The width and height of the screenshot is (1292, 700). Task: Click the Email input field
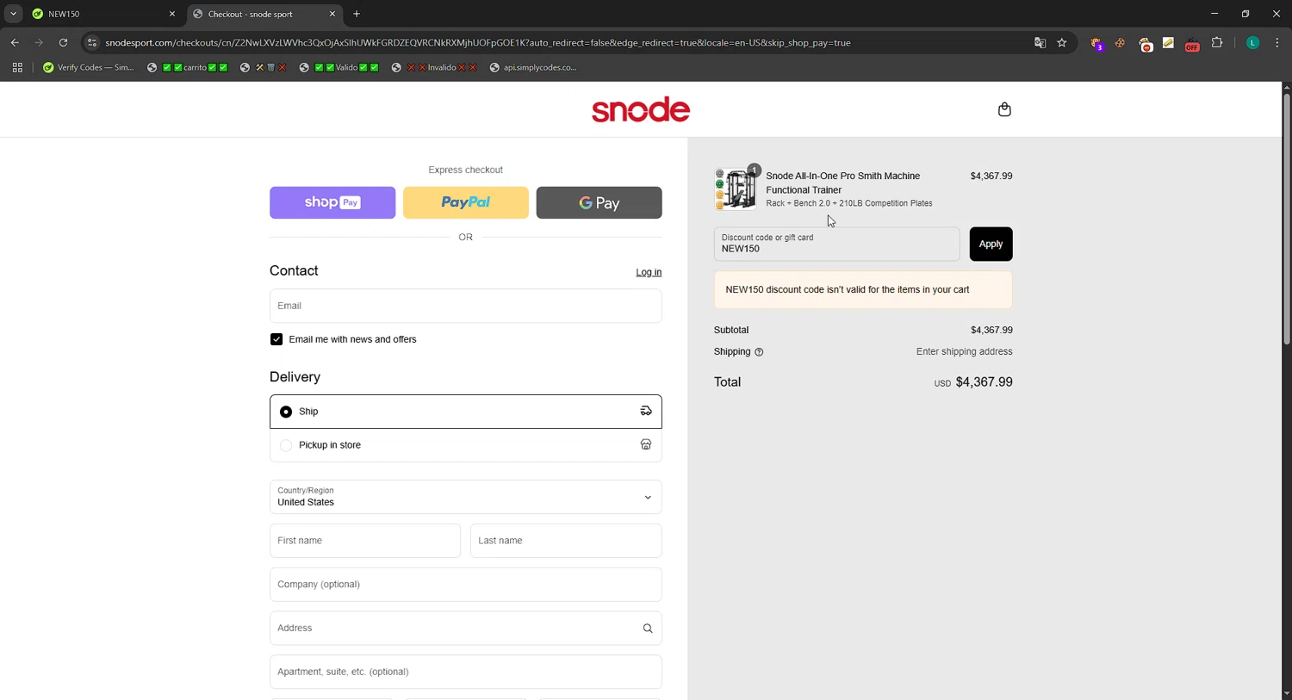tap(466, 306)
